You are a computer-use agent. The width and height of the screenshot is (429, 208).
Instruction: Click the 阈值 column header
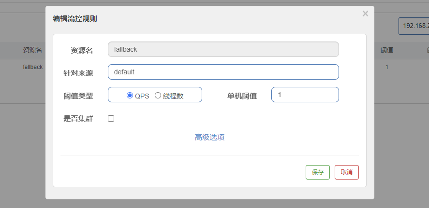(x=386, y=50)
